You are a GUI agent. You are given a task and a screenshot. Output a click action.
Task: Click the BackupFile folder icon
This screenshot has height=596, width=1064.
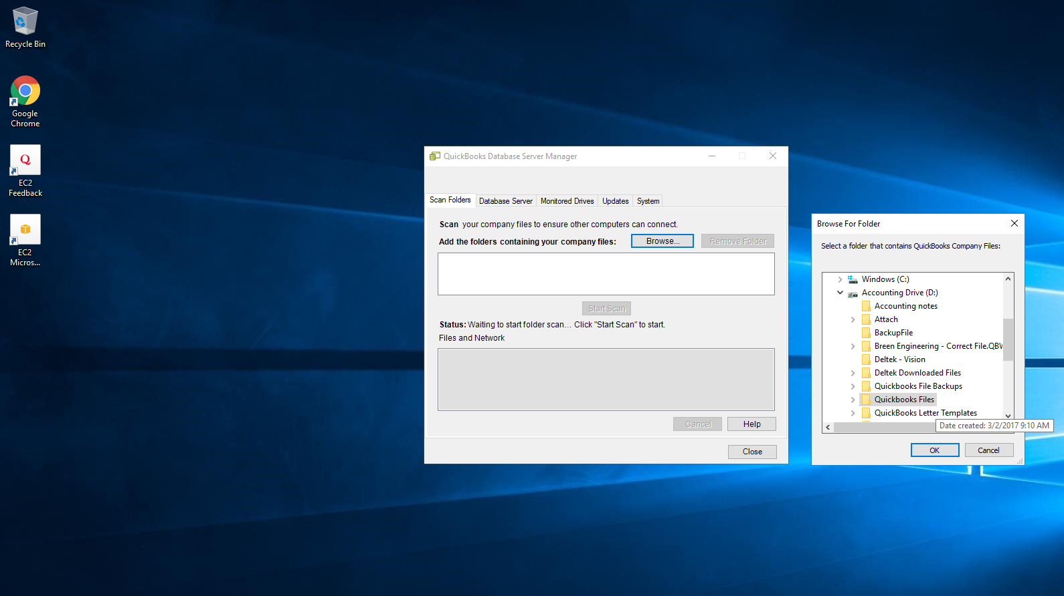click(866, 333)
